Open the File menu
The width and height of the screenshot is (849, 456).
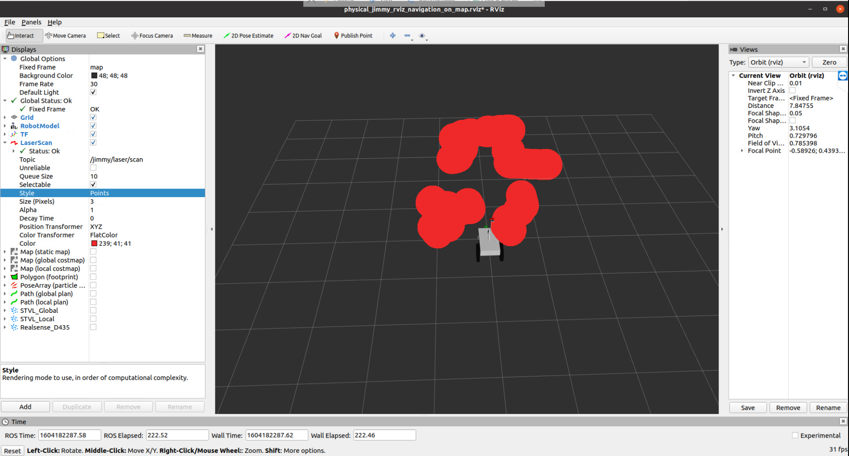tap(10, 22)
